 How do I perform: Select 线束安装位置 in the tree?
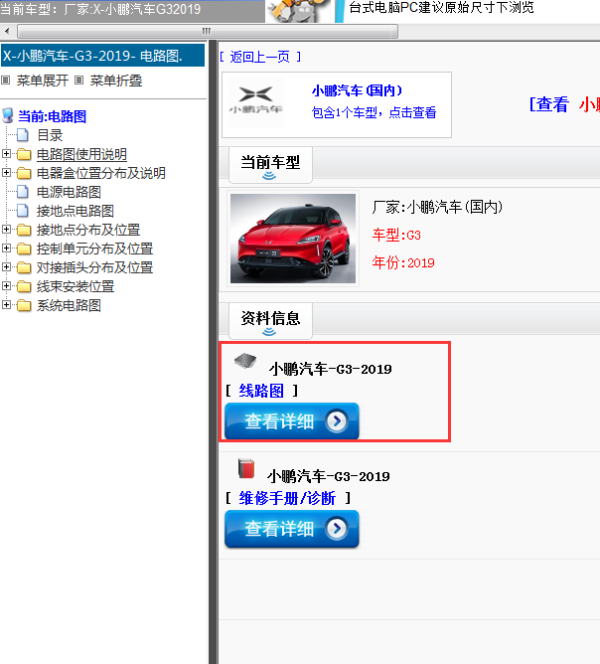point(75,286)
